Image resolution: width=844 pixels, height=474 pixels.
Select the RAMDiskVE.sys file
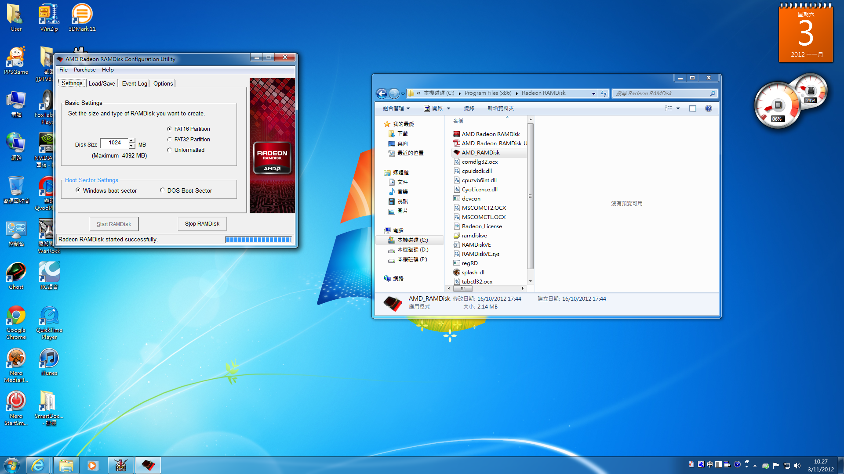coord(480,254)
